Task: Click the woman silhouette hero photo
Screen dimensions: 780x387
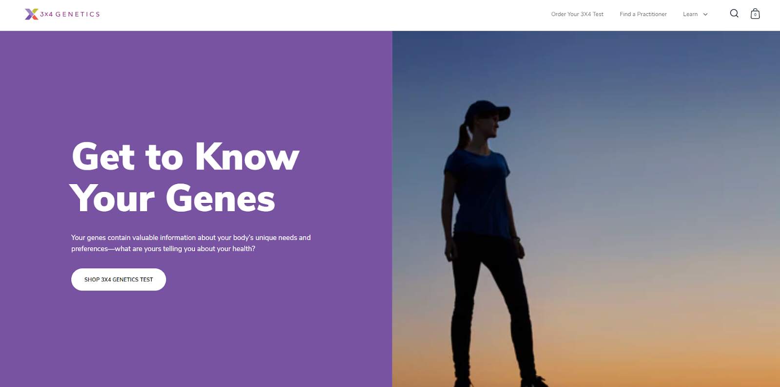Action: [586, 209]
